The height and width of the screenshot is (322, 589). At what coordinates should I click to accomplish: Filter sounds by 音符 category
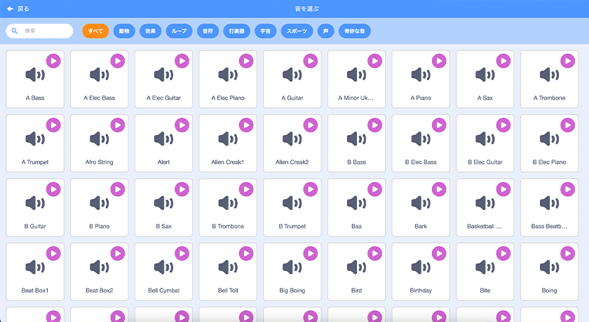208,31
